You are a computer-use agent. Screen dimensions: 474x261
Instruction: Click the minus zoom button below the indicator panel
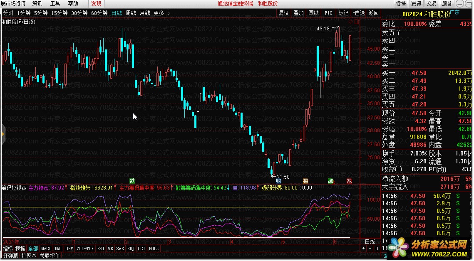(370, 249)
